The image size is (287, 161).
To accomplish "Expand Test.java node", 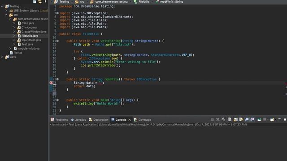I will (x=14, y=44).
